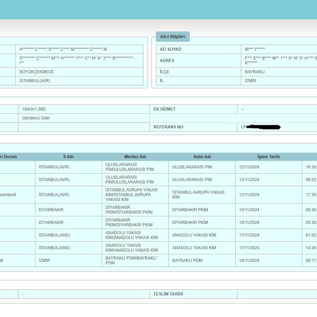317x317 pixels.
Task: Click the İşlem Tarihi column header
Action: (x=269, y=157)
